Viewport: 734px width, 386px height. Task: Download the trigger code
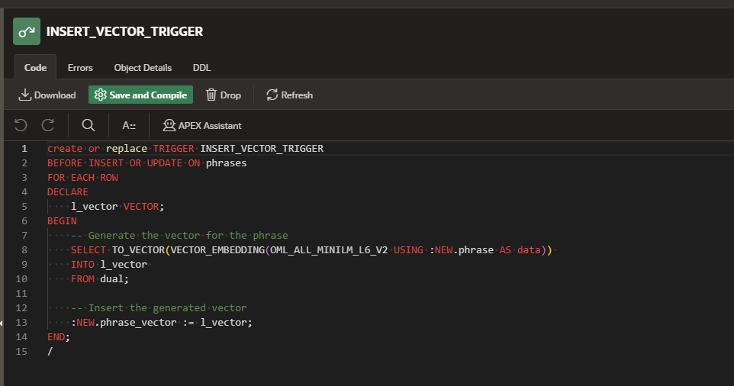pos(47,95)
